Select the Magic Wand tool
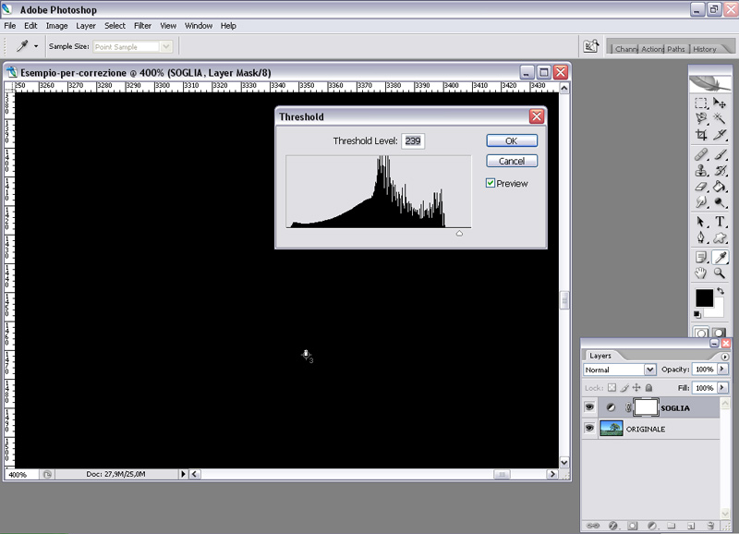This screenshot has height=534, width=739. tap(720, 118)
